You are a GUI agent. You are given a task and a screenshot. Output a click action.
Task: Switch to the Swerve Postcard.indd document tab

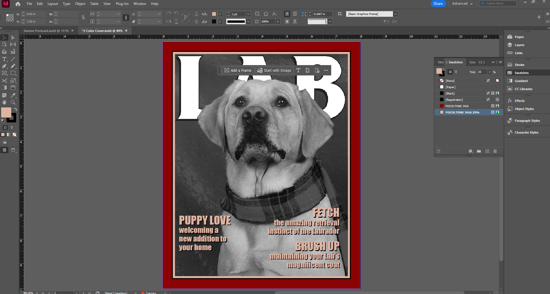(46, 31)
